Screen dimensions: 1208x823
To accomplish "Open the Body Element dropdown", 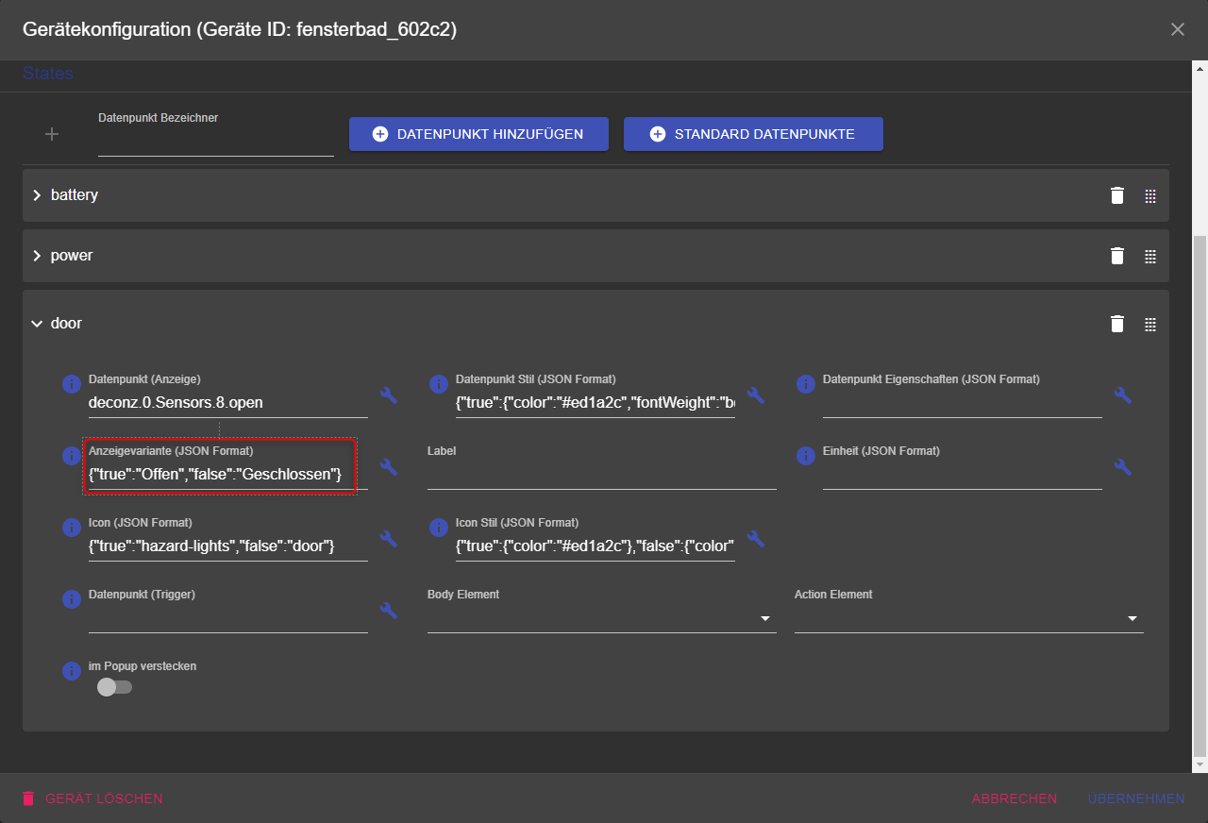I will [602, 618].
